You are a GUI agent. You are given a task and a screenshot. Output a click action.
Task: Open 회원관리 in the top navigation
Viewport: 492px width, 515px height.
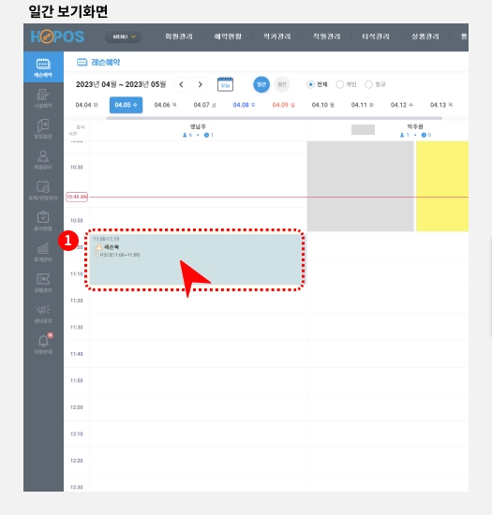pyautogui.click(x=179, y=37)
